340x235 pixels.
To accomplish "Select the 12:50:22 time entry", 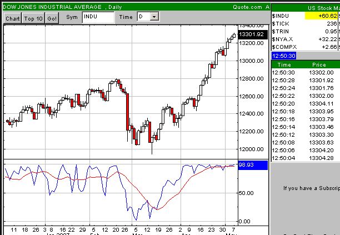I will pos(283,96).
